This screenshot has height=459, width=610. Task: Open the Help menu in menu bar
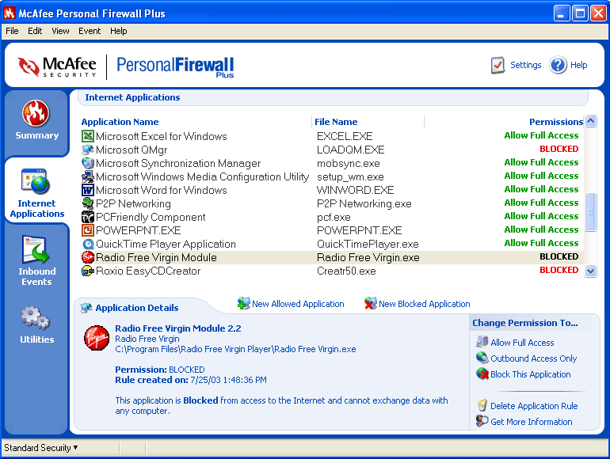[118, 31]
